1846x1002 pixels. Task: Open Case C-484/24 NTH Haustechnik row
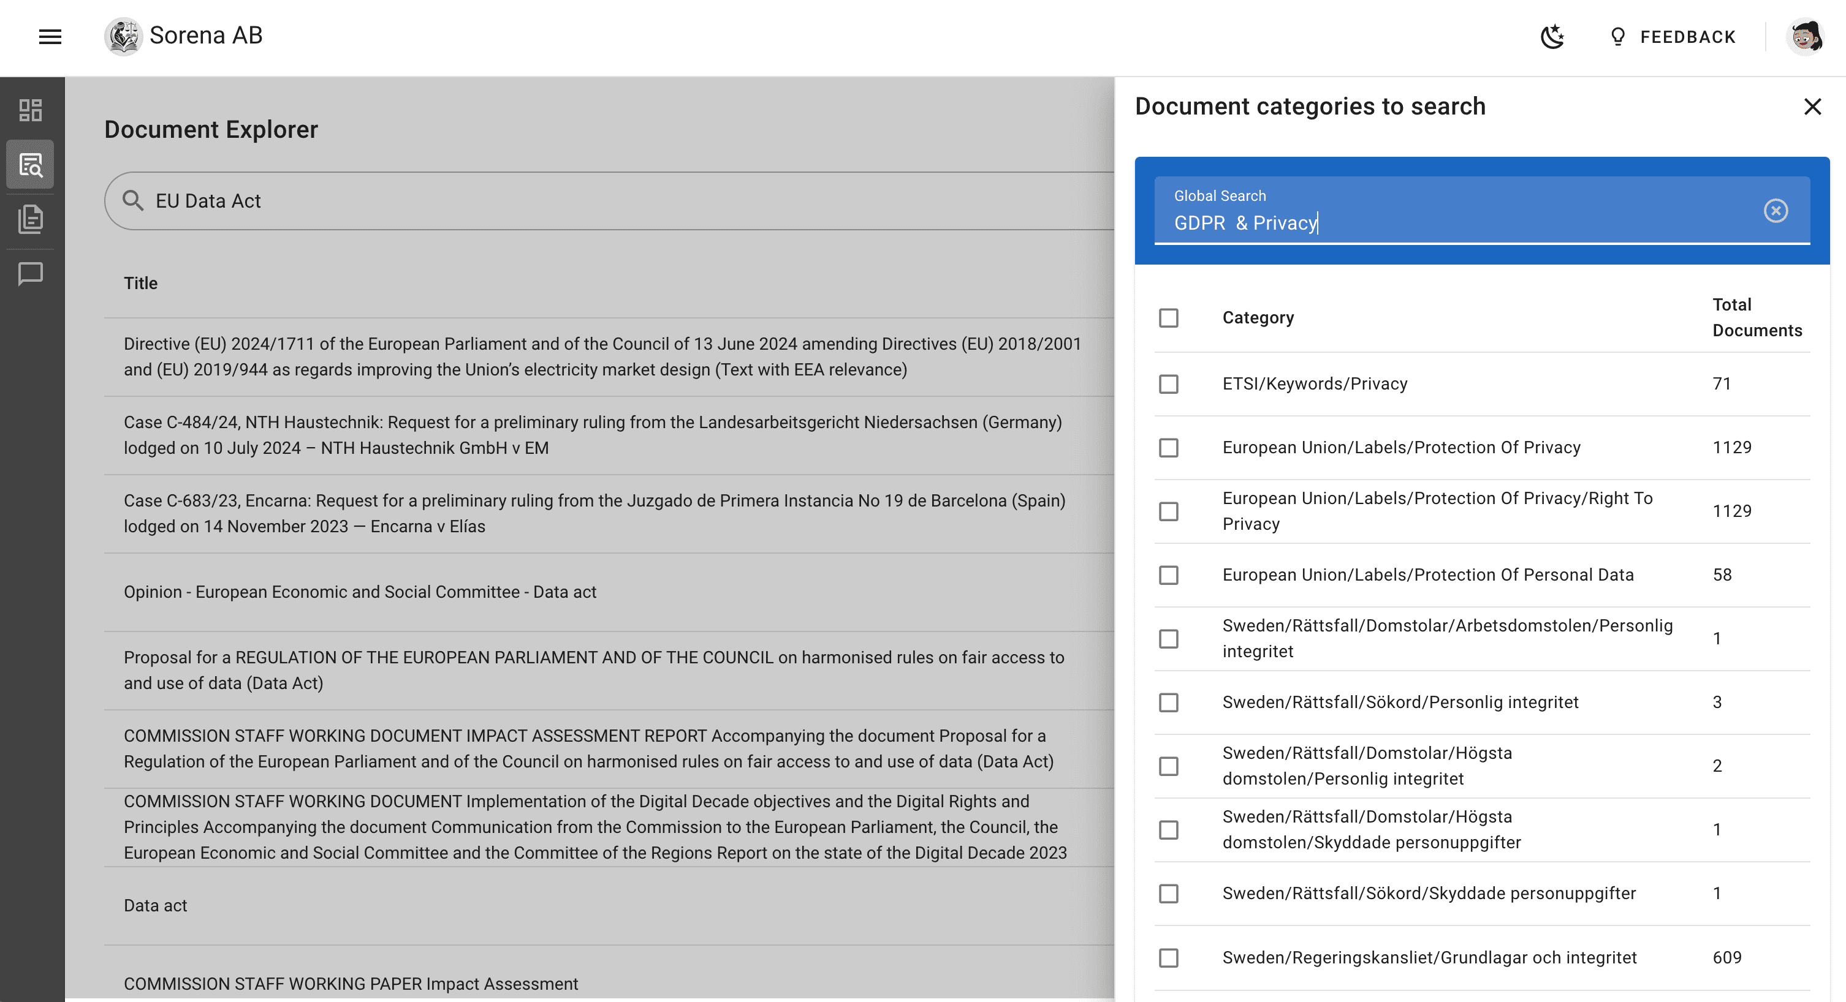609,435
